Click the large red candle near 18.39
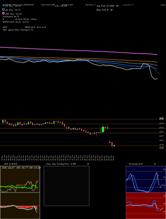 click(112, 144)
